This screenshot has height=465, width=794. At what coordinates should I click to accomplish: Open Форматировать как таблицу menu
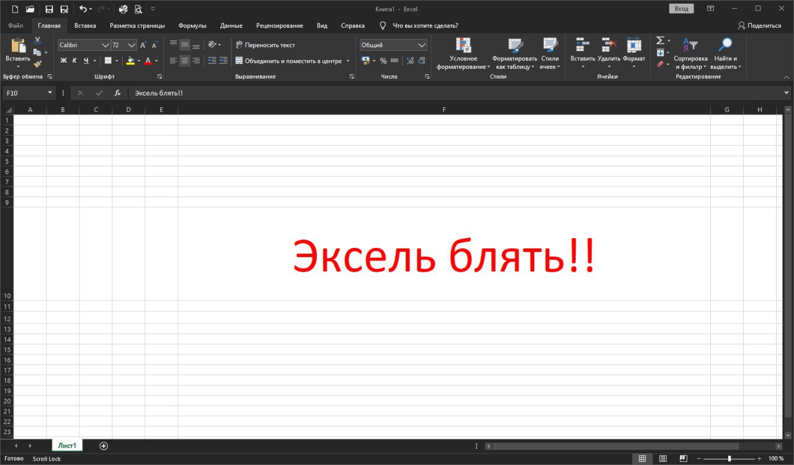coord(515,53)
